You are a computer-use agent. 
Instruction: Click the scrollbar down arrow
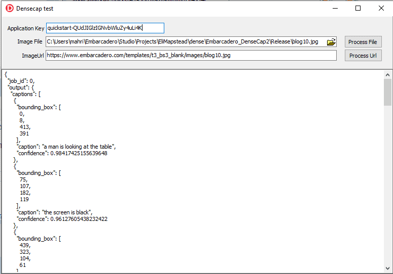(387, 268)
